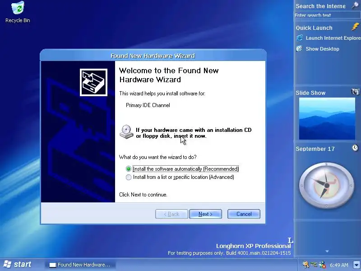Click the green network connection tray icon

[314, 265]
